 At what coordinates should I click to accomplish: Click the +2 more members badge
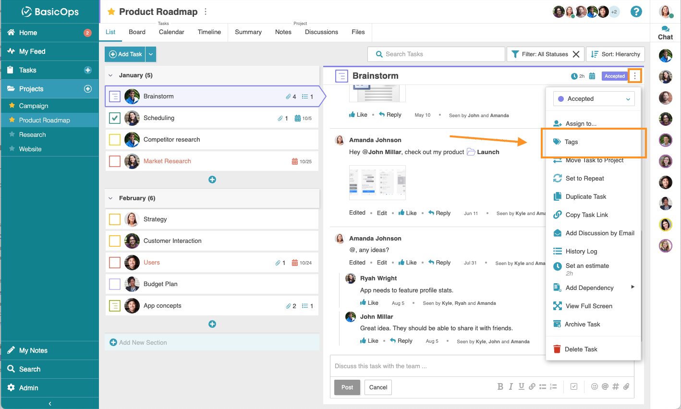click(x=614, y=12)
